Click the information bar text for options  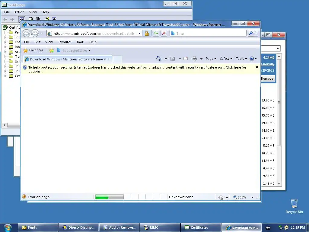point(137,69)
